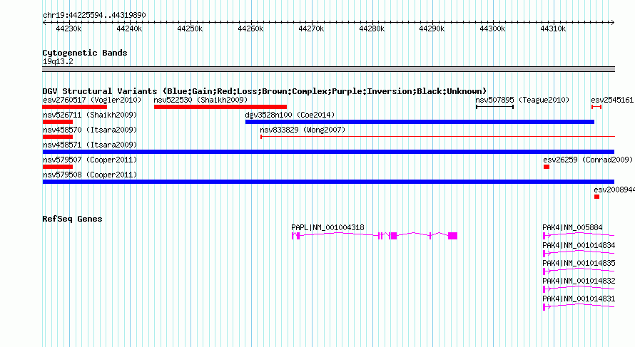Click the 44280k ruler tick label
Image resolution: width=635 pixels, height=347 pixels.
372,29
